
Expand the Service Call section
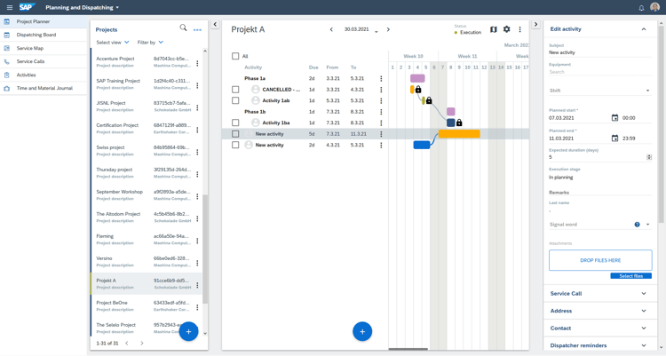point(599,294)
